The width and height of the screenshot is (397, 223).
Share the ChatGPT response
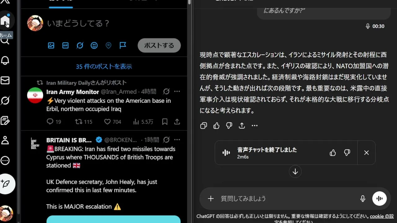(242, 125)
